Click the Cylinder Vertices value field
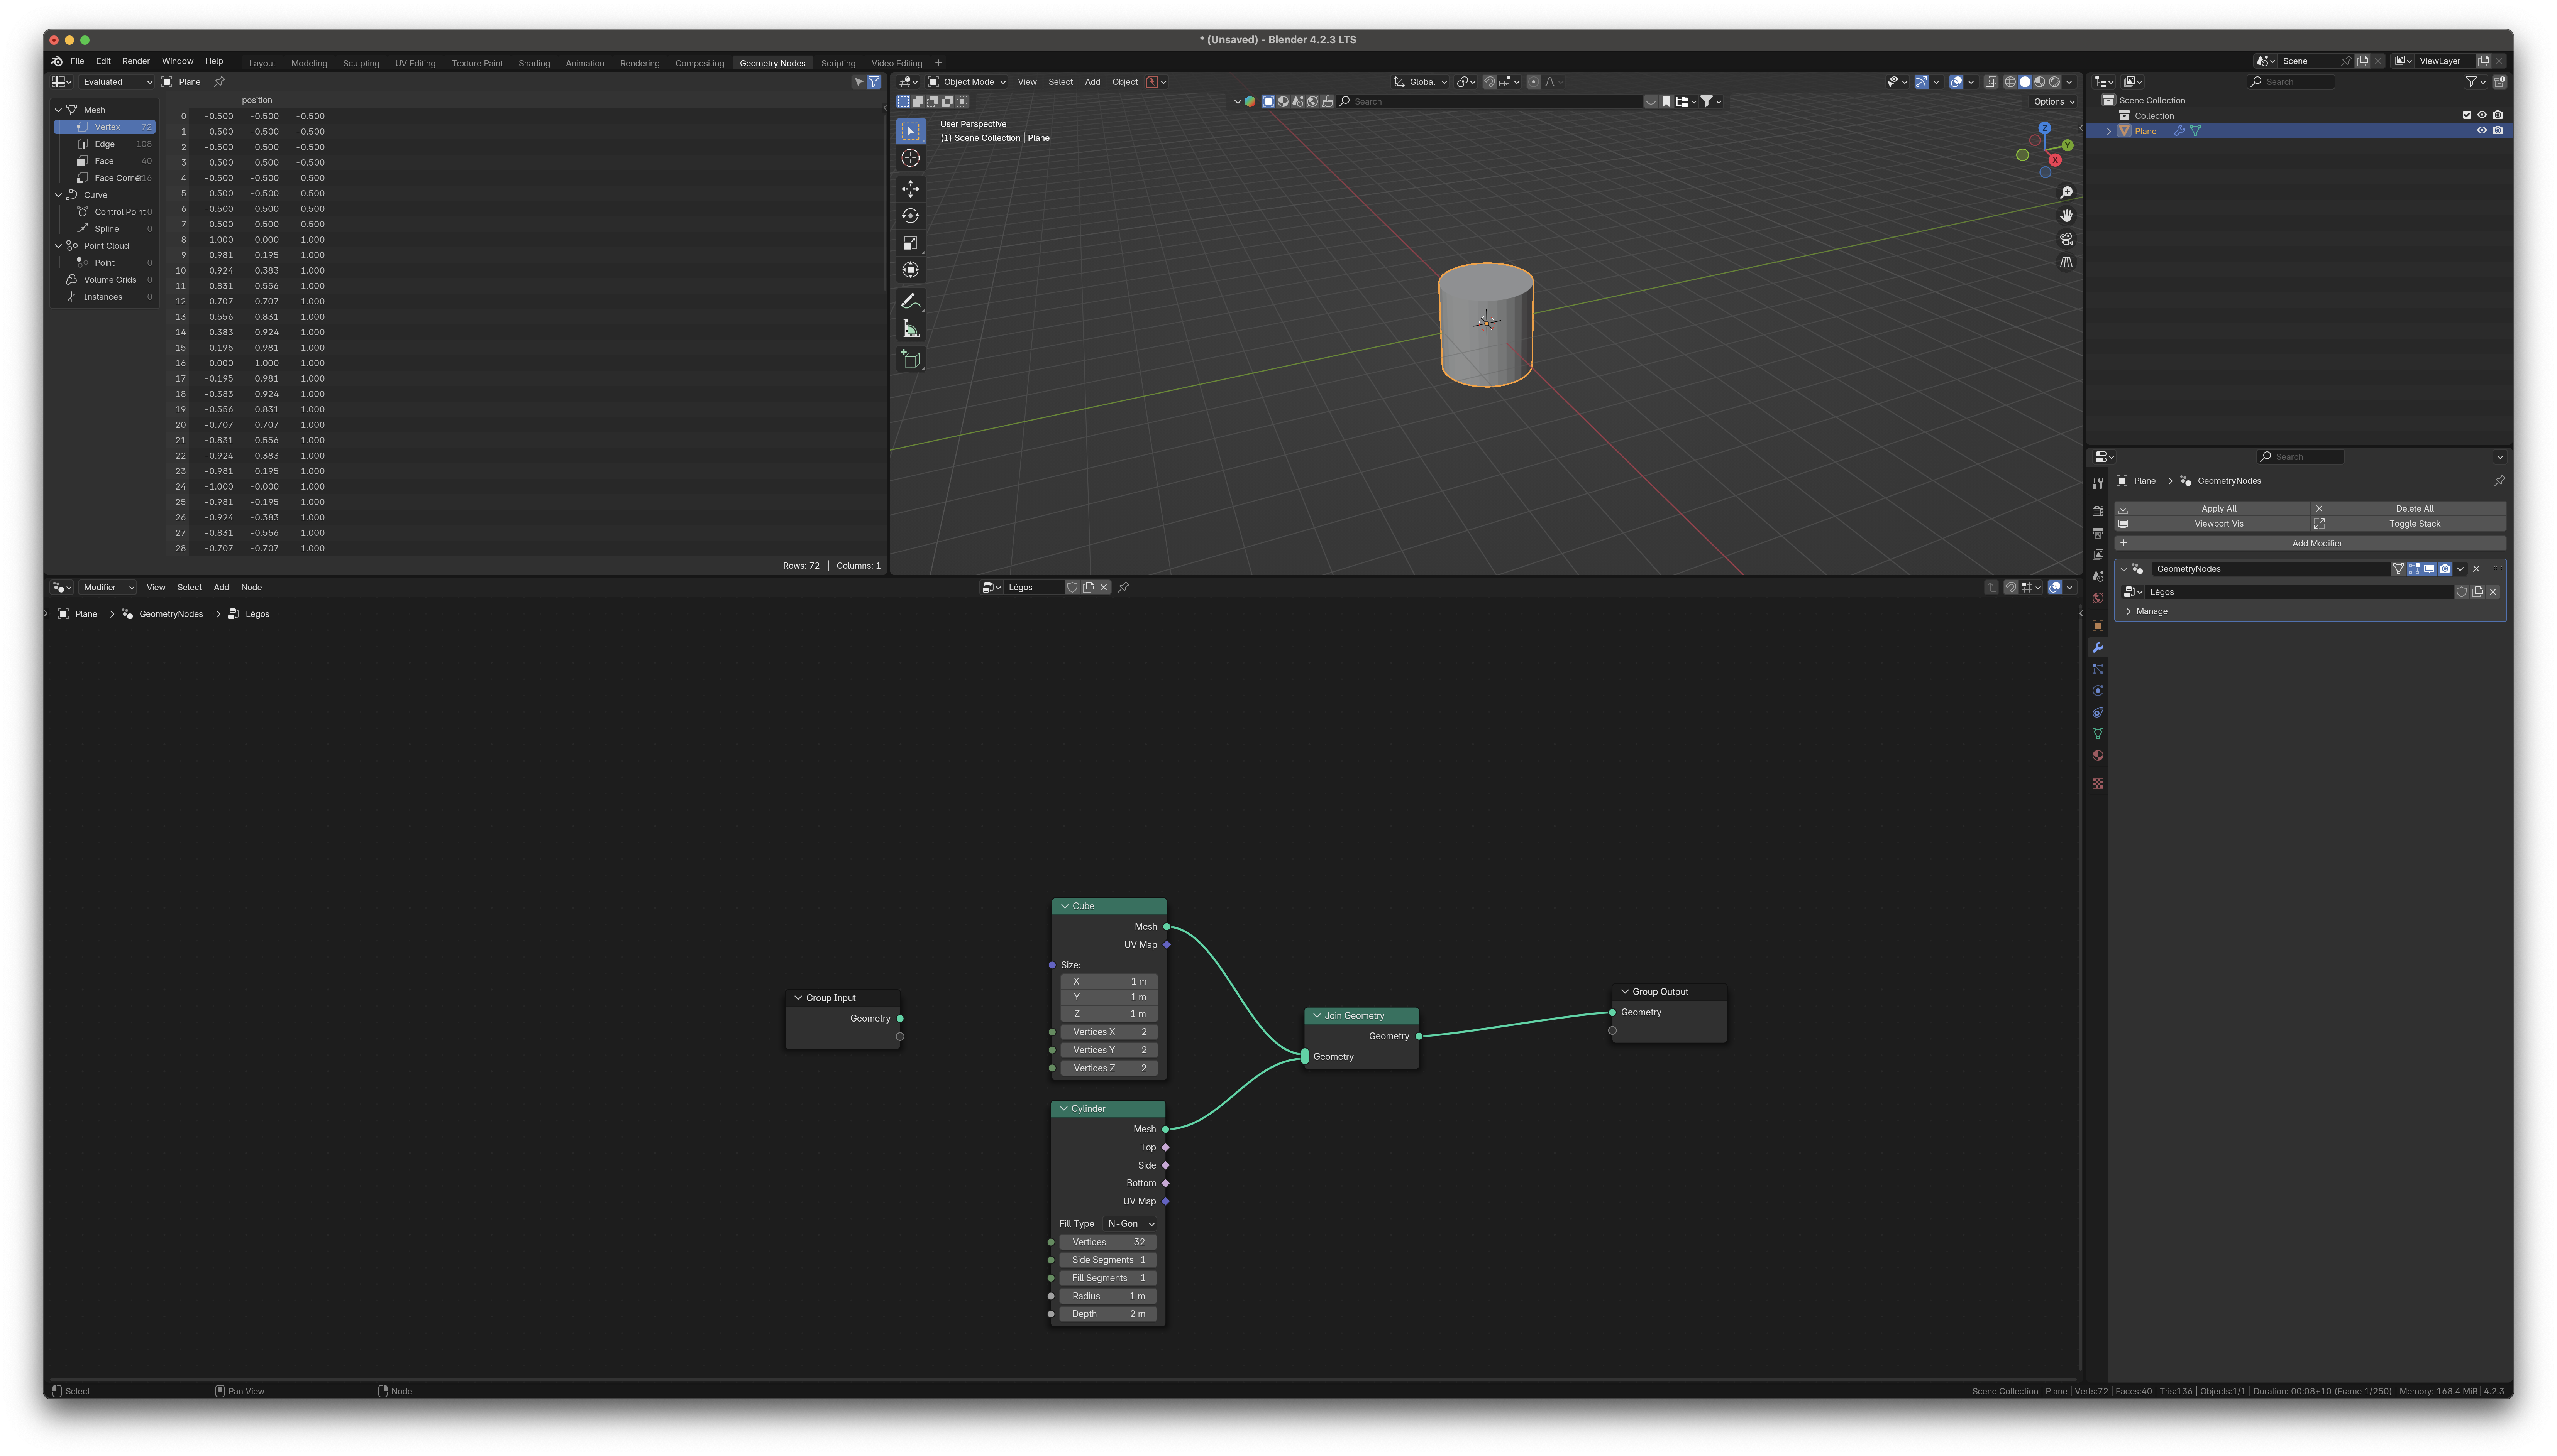Viewport: 2557px width, 1456px height. (x=1108, y=1242)
